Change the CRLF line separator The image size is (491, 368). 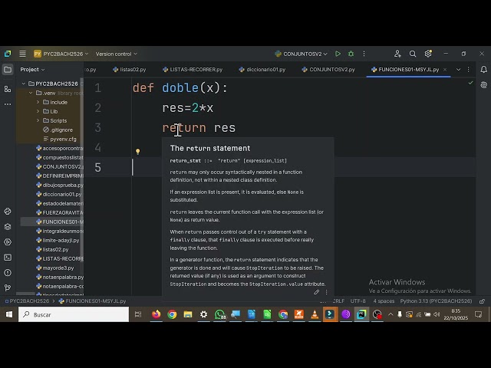[338, 301]
